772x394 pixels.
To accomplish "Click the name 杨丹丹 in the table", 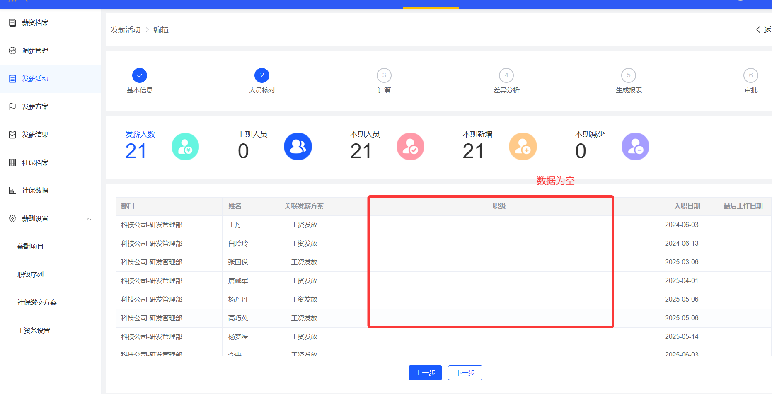I will coord(238,300).
